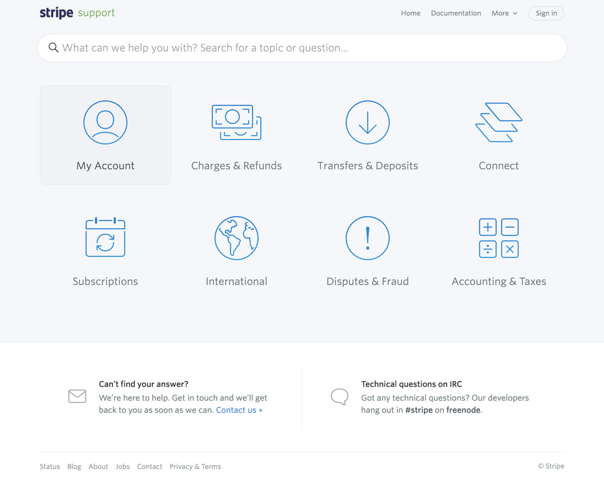Viewport: 604px width, 503px height.
Task: Open Privacy & Terms in the footer
Action: pos(195,467)
